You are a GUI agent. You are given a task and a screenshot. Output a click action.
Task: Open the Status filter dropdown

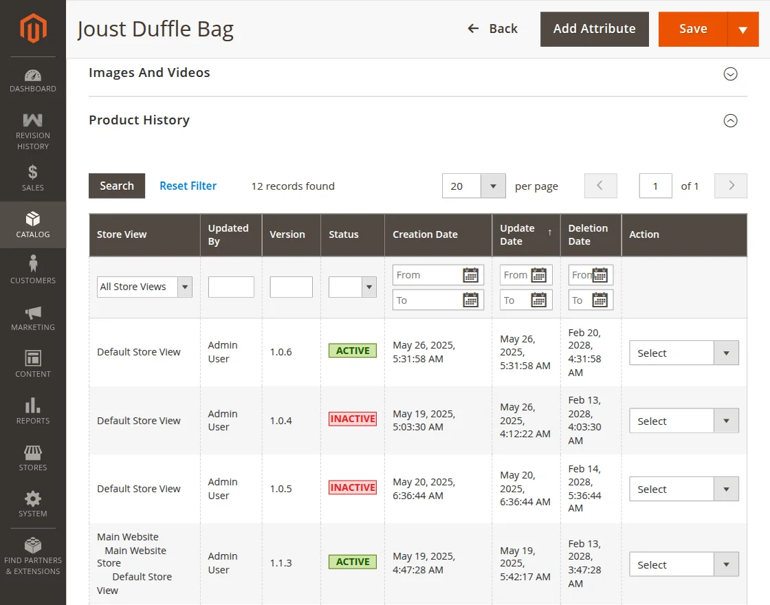(x=352, y=287)
